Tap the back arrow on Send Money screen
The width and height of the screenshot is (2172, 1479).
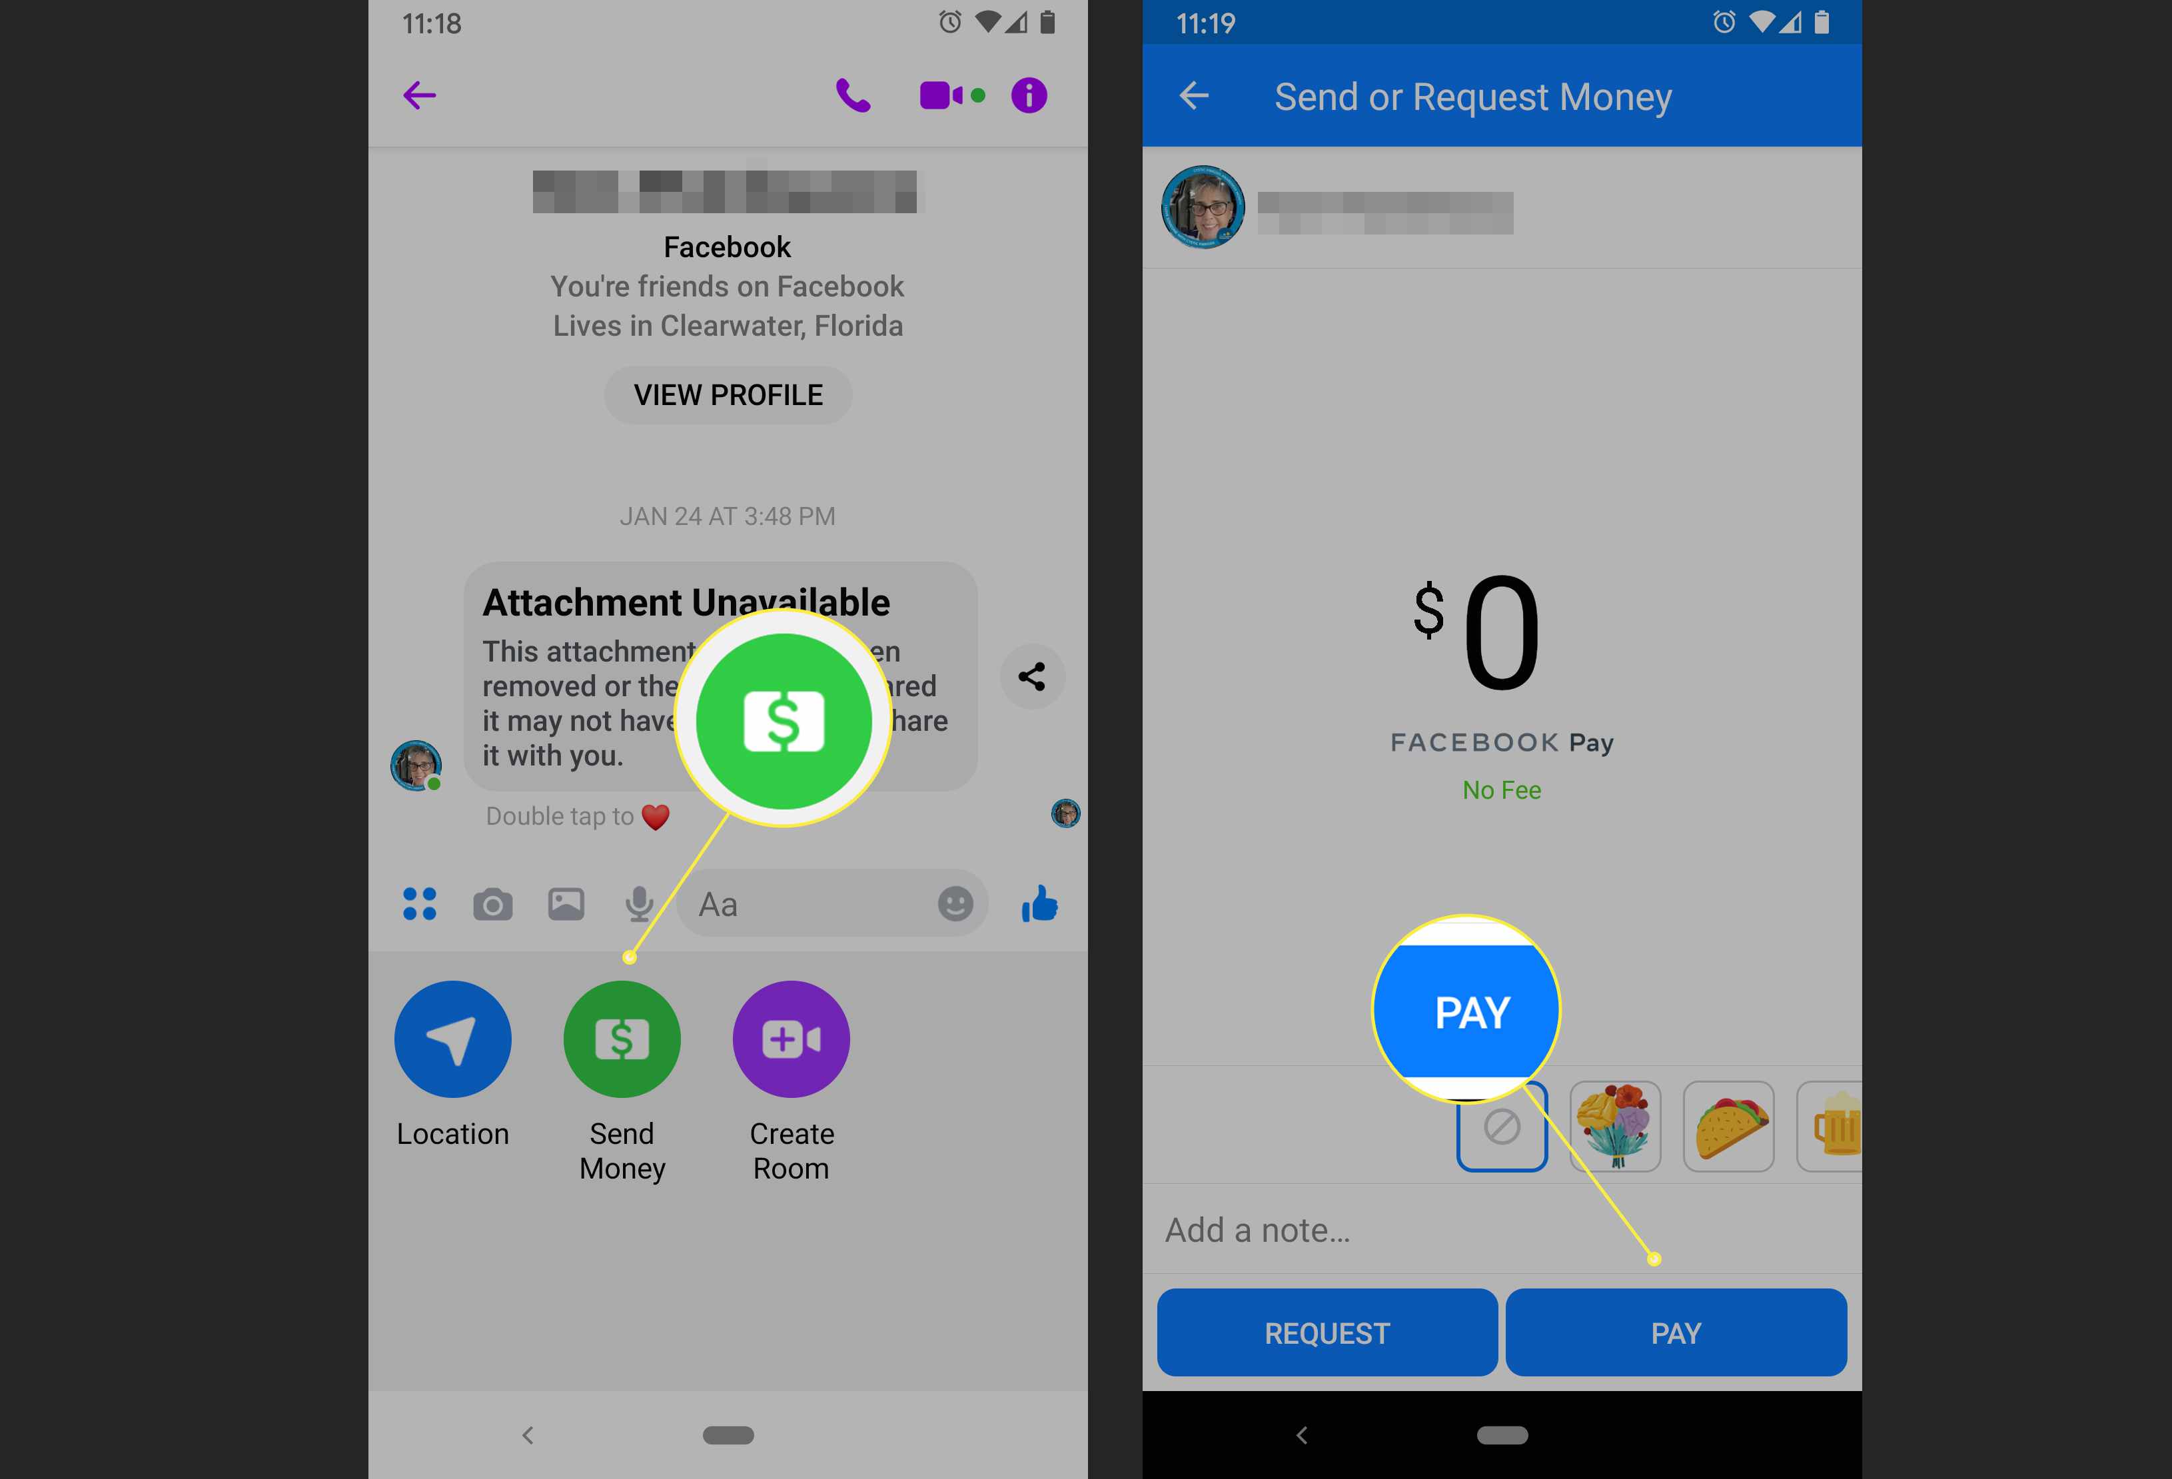(1192, 94)
